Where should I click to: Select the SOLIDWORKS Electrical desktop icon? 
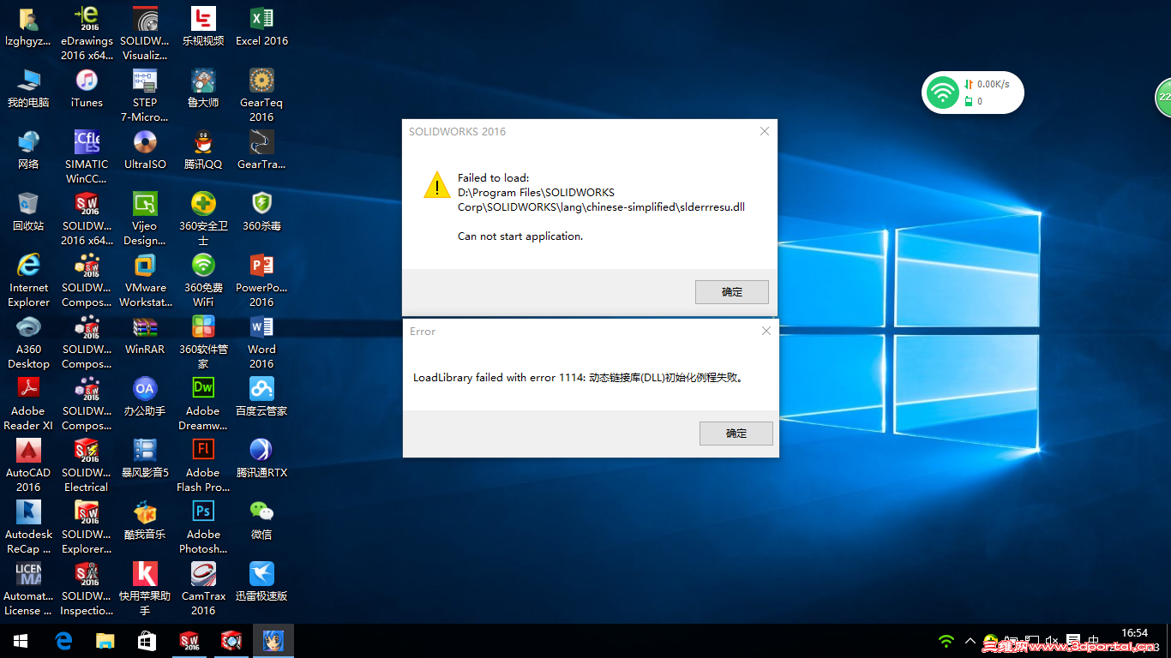pos(87,465)
